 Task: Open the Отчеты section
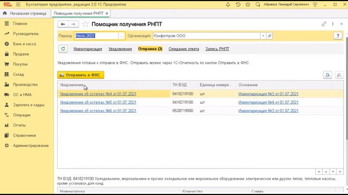tap(20, 125)
